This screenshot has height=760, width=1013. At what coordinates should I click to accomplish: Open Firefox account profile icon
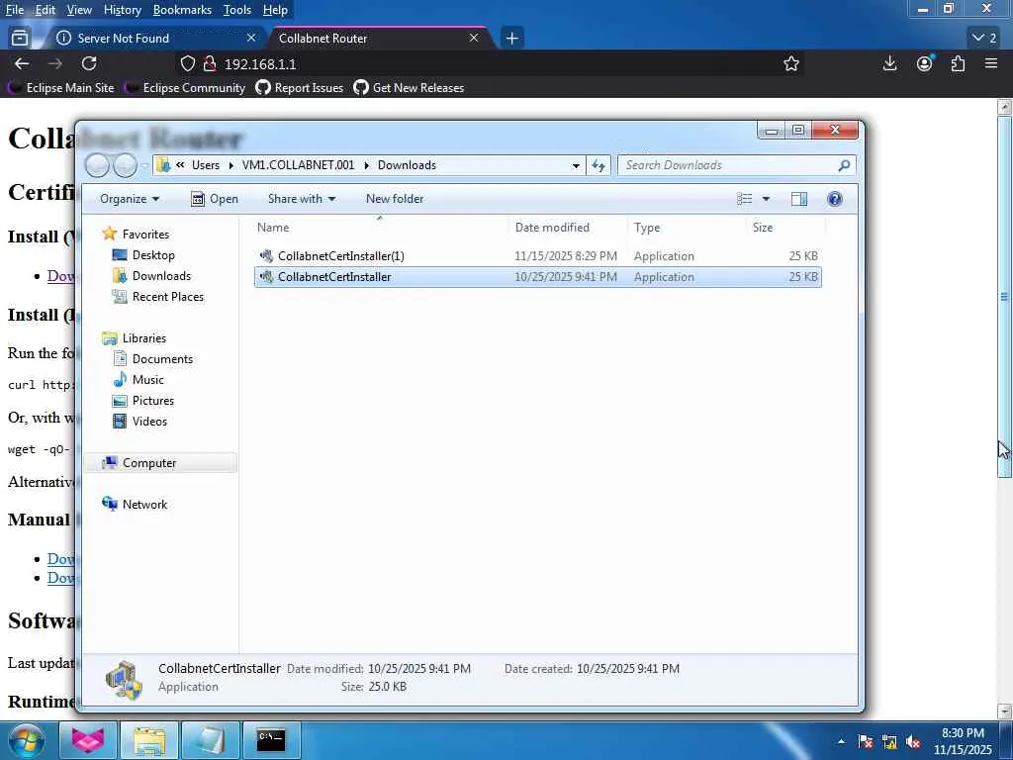click(925, 63)
